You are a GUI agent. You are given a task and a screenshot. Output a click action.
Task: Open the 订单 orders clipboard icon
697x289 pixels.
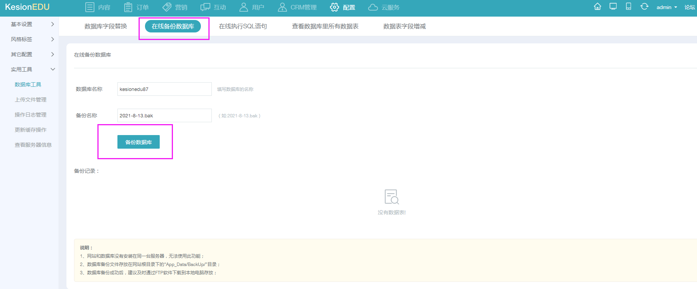[x=128, y=7]
